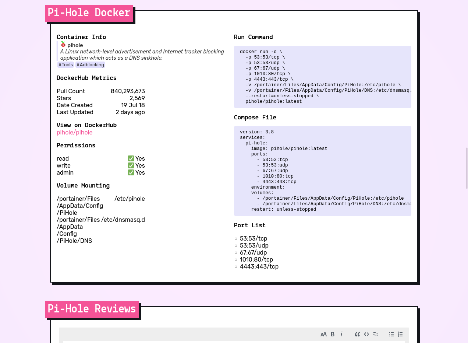Toggle italic formatting in the review editor
The image size is (468, 343).
[341, 334]
